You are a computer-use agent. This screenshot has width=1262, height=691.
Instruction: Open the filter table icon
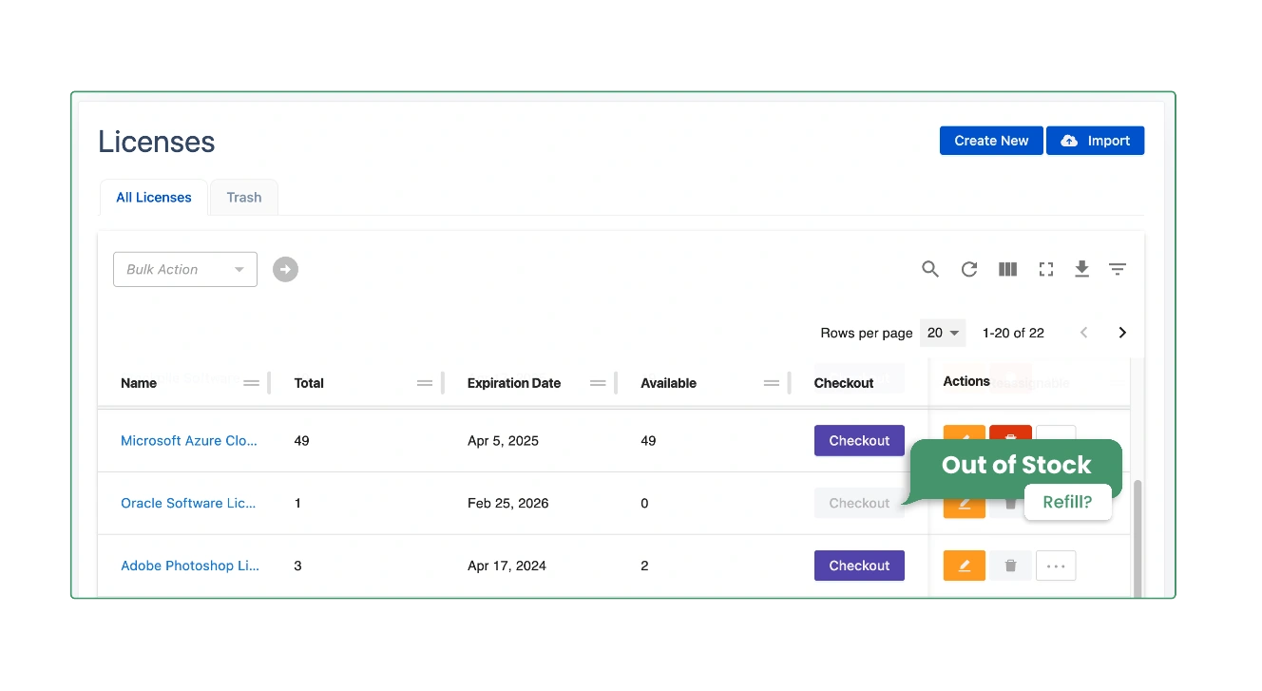[x=1118, y=270]
